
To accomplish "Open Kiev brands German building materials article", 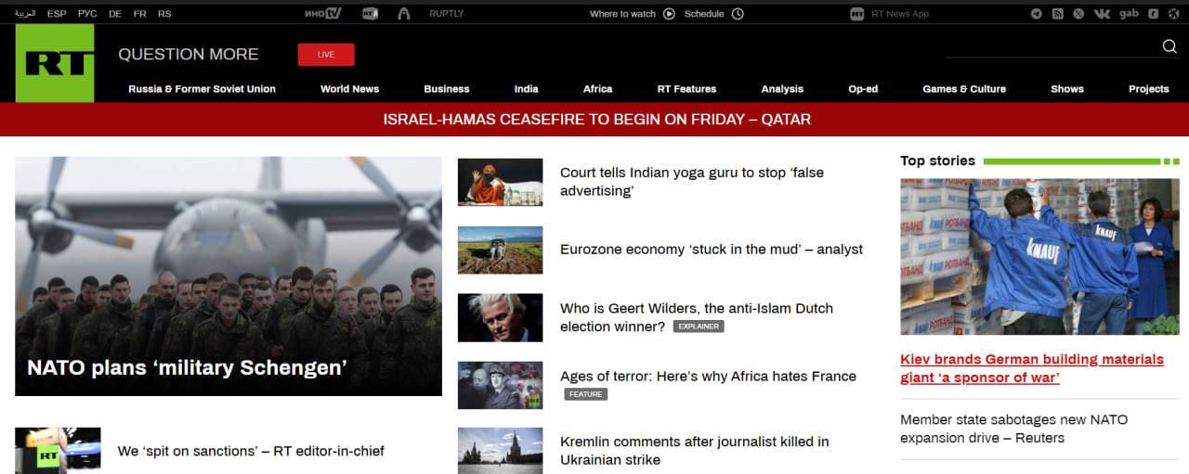I will coord(1032,368).
